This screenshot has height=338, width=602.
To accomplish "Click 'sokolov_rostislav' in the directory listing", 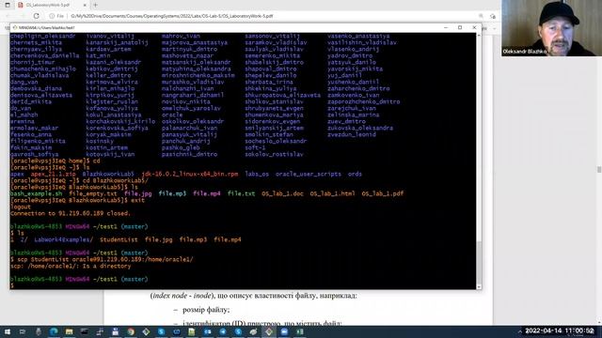I will 274,154.
